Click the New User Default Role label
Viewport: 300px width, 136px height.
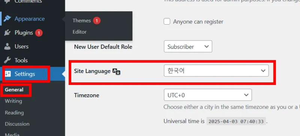(103, 47)
